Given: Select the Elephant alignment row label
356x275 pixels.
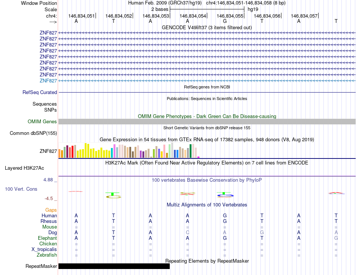Looking at the screenshot, I should pyautogui.click(x=48, y=238).
